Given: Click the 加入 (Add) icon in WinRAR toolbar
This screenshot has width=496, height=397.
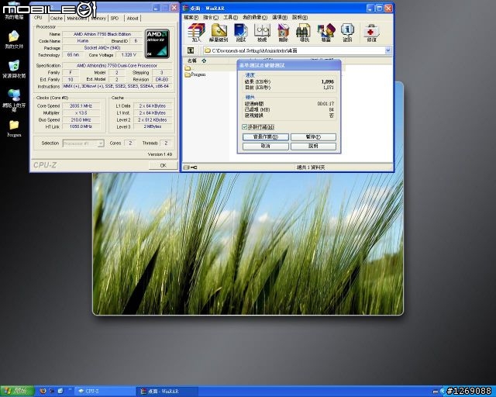Looking at the screenshot, I should (x=196, y=33).
